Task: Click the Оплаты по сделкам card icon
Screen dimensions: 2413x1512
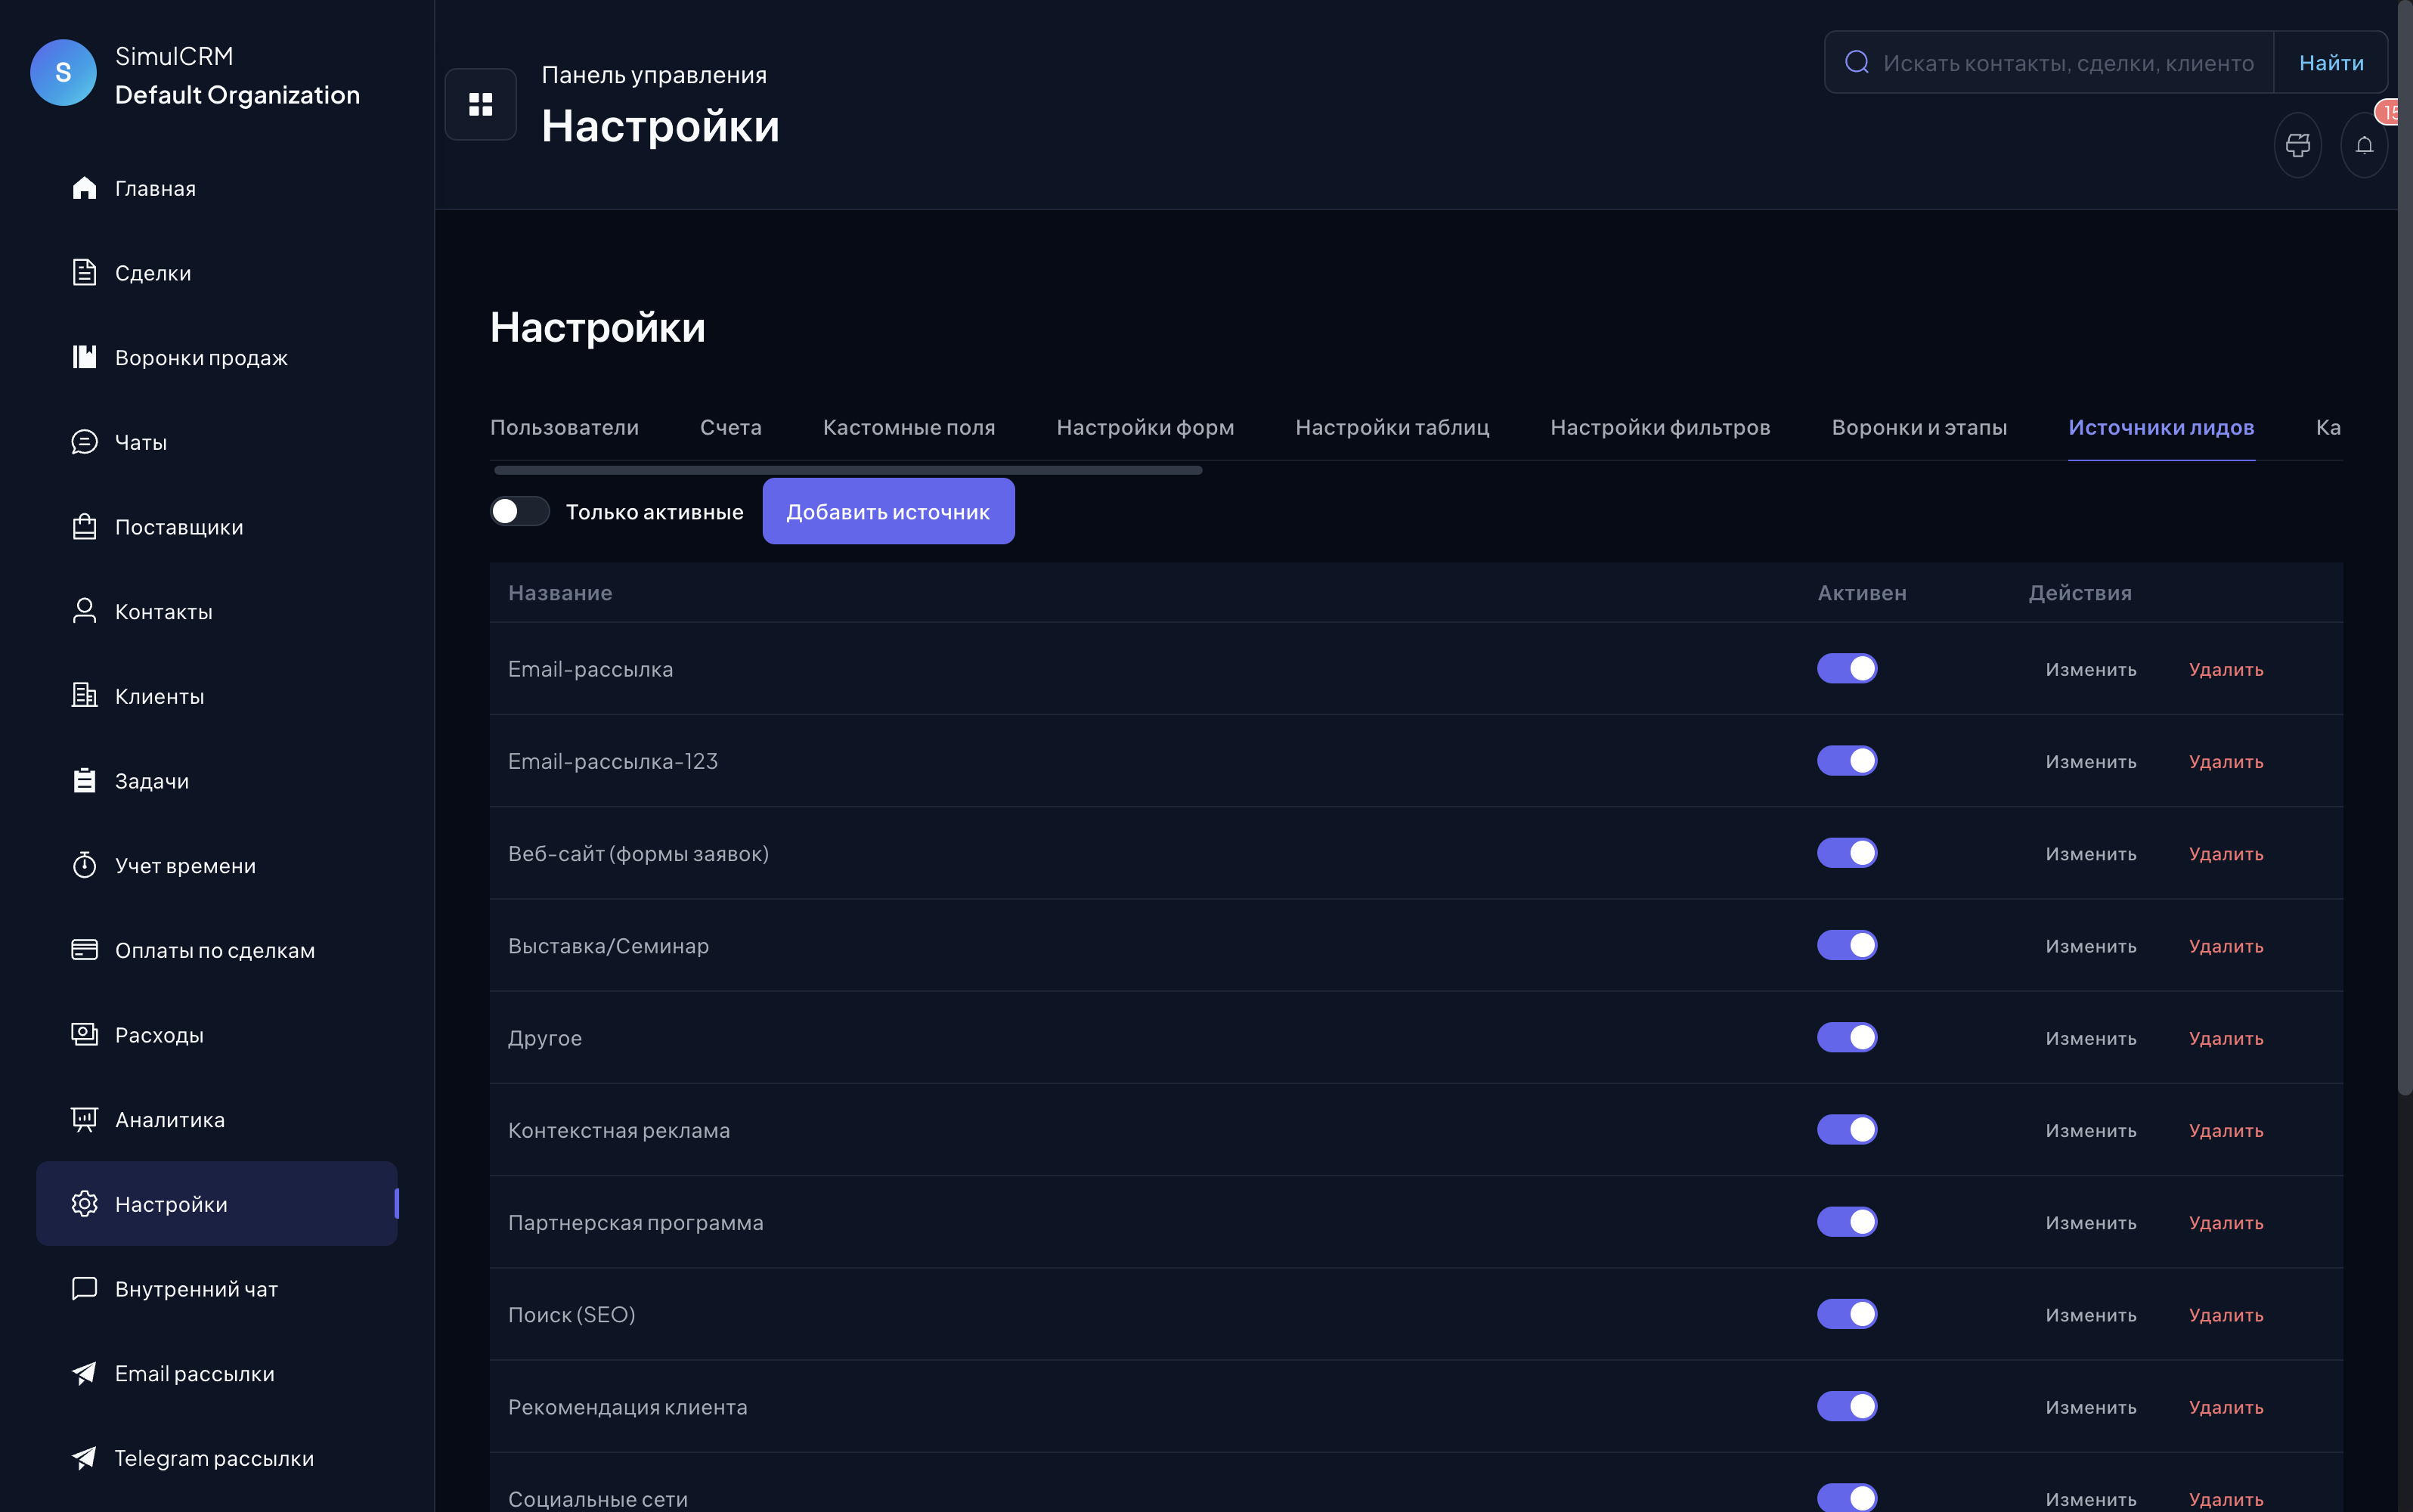Action: 84,950
